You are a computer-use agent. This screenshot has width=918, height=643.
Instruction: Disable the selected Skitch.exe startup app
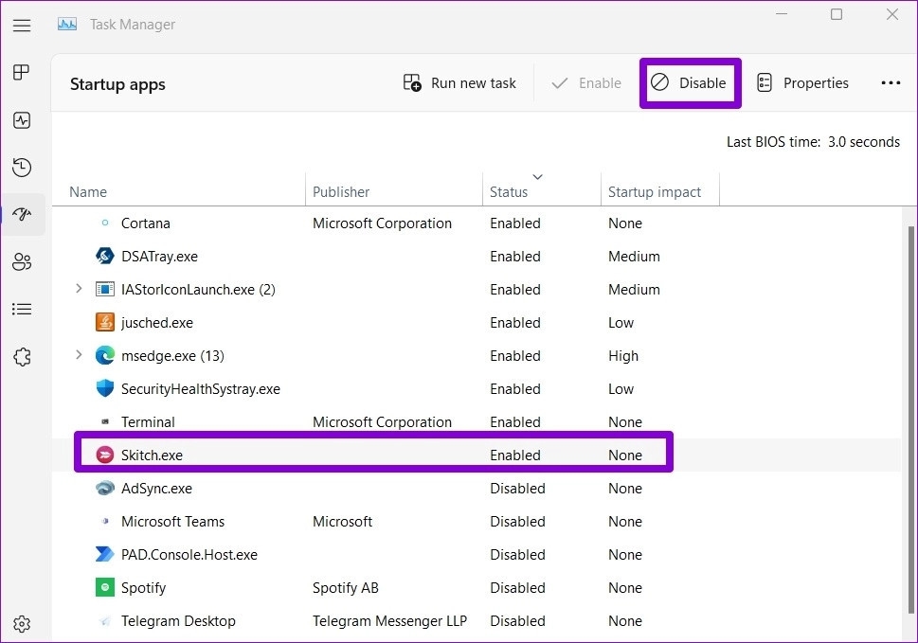690,83
